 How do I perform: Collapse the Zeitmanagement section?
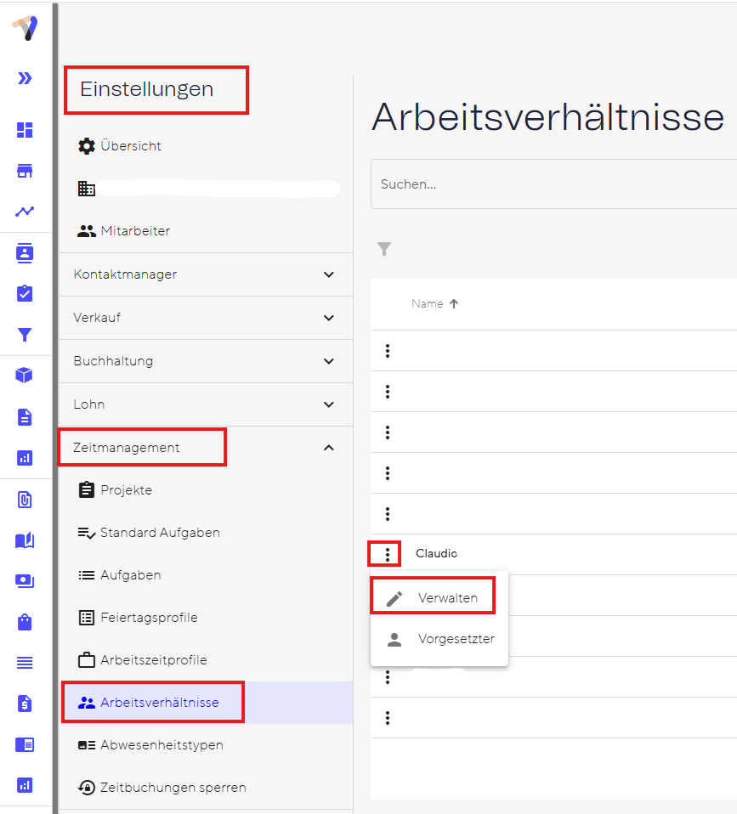click(x=329, y=448)
